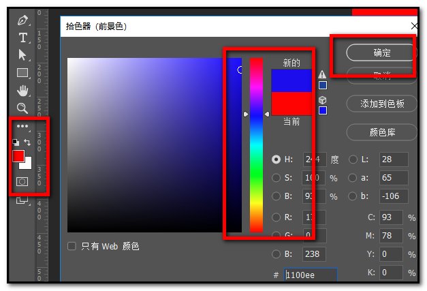Click the out-of-gamut warning triangle
The height and width of the screenshot is (291, 427).
coord(322,74)
